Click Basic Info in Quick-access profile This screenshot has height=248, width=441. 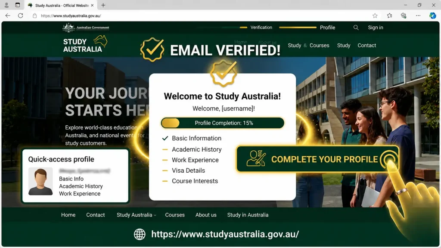tap(71, 179)
